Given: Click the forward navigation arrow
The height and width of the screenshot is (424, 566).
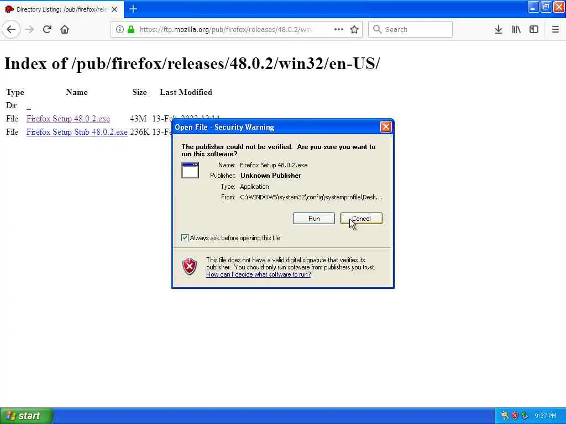Looking at the screenshot, I should (x=30, y=29).
